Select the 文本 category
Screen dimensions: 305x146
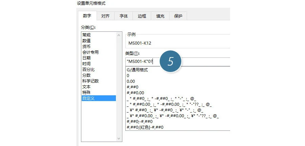click(99, 87)
